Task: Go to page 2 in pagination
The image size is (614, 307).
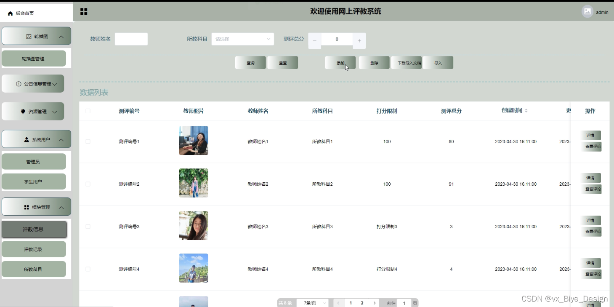Action: (362, 303)
